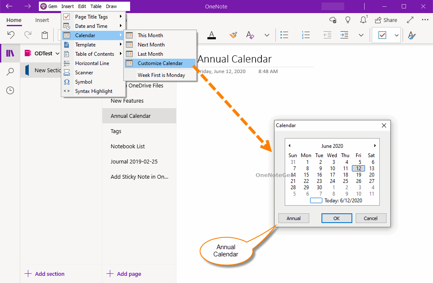Decrease indent of the paragraph
This screenshot has height=283, width=433.
(x=327, y=35)
